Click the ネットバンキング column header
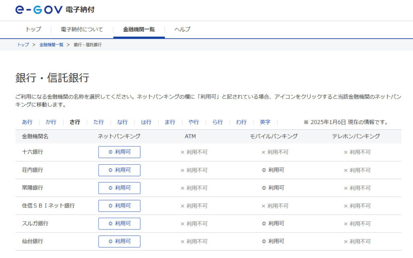This screenshot has width=413, height=258. [x=119, y=136]
